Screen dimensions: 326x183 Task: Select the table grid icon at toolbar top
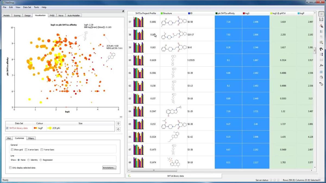click(321, 14)
